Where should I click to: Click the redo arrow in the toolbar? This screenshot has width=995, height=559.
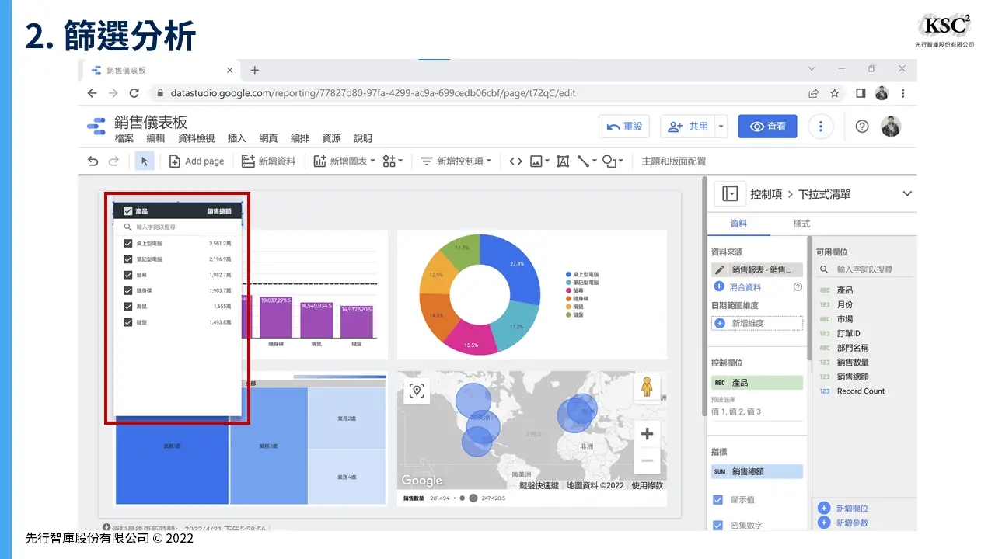tap(113, 161)
